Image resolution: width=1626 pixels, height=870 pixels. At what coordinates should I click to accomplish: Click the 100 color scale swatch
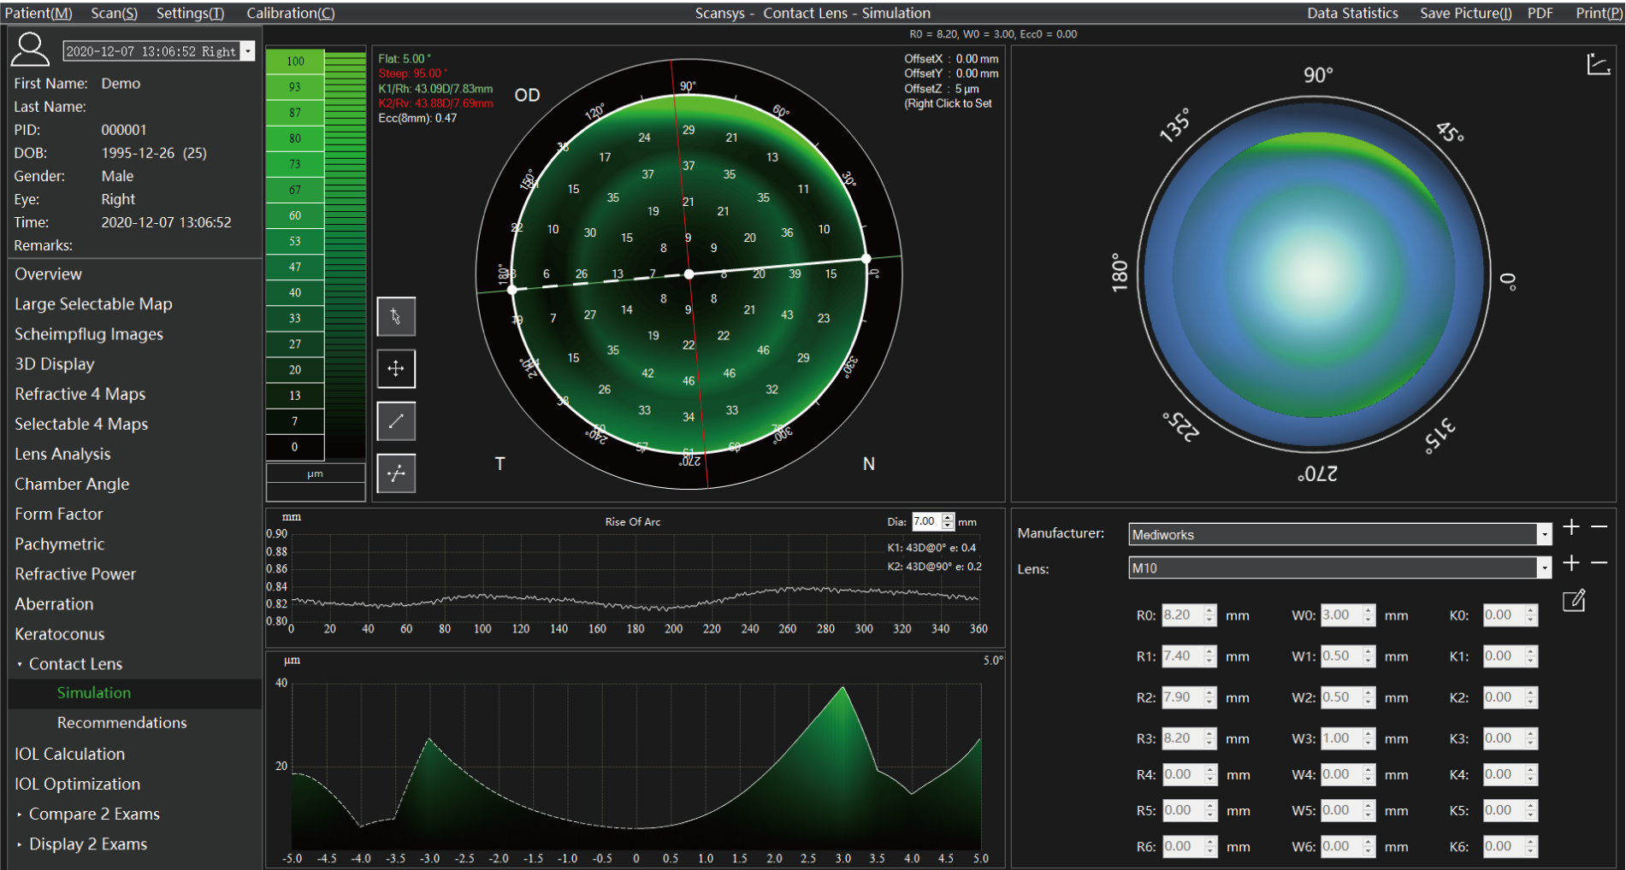click(x=295, y=62)
